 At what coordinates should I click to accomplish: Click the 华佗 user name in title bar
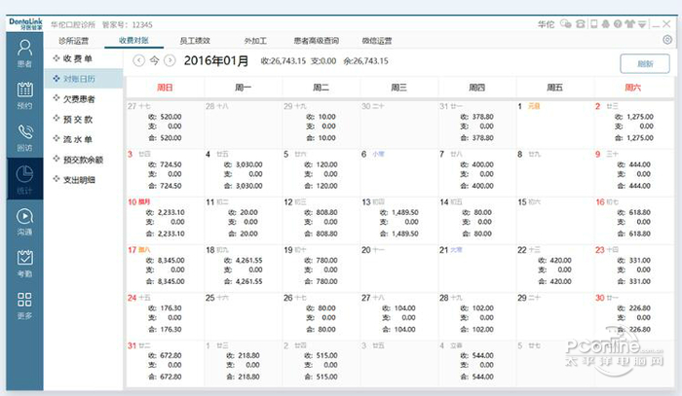tap(546, 24)
